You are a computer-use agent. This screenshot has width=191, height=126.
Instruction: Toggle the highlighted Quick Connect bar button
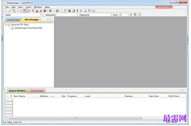(25, 11)
